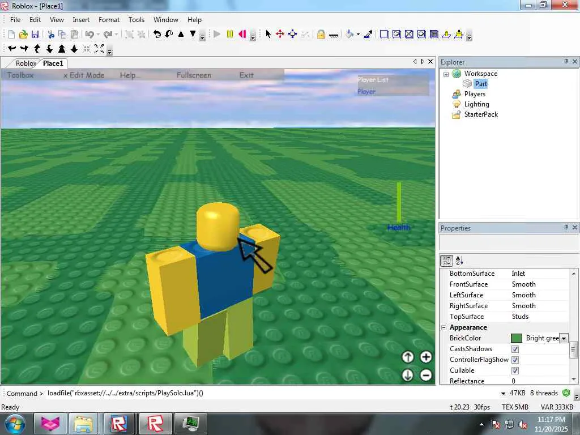
Task: Tilt camera up with viewport arrow
Action: pos(408,357)
